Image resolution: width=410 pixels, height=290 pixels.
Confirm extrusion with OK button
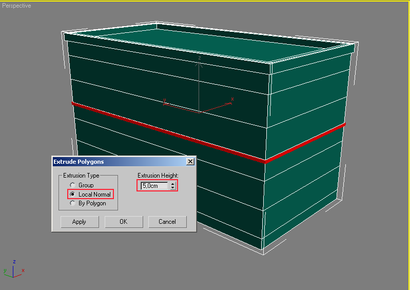124,222
